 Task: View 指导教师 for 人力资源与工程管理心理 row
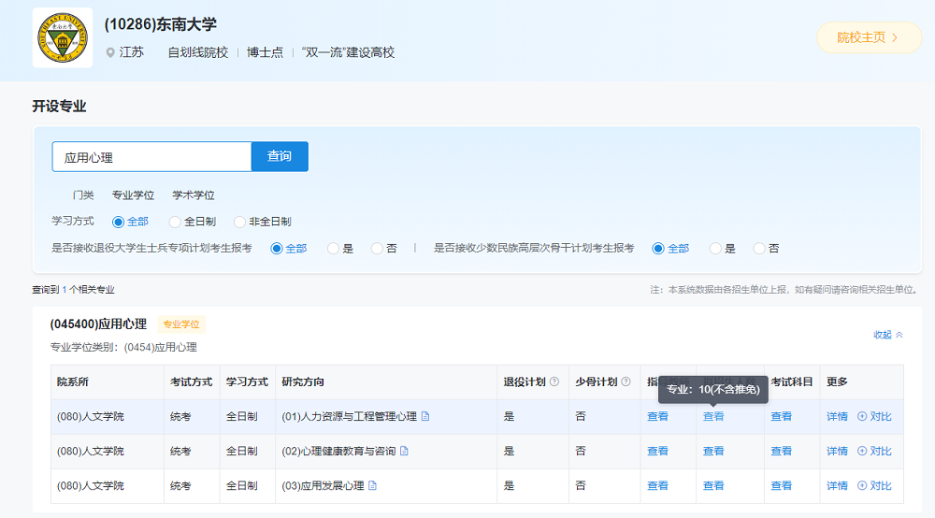point(657,416)
